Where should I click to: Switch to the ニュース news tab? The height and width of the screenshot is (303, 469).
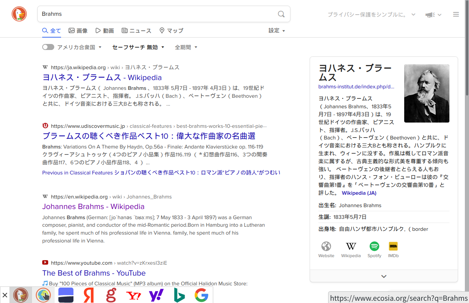point(137,31)
